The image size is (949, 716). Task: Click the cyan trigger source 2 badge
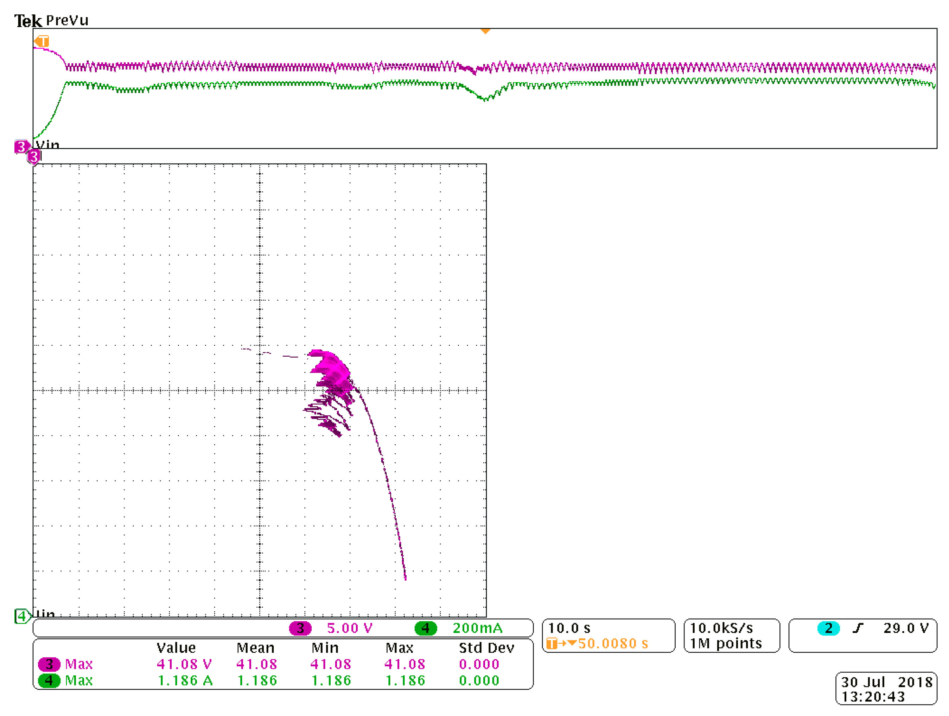point(828,628)
